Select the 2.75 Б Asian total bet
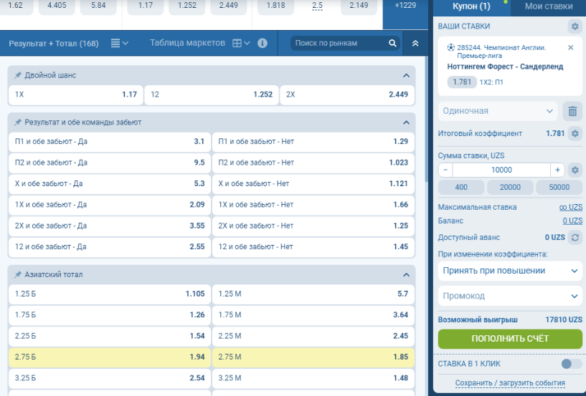Image resolution: width=586 pixels, height=396 pixels. pyautogui.click(x=110, y=357)
